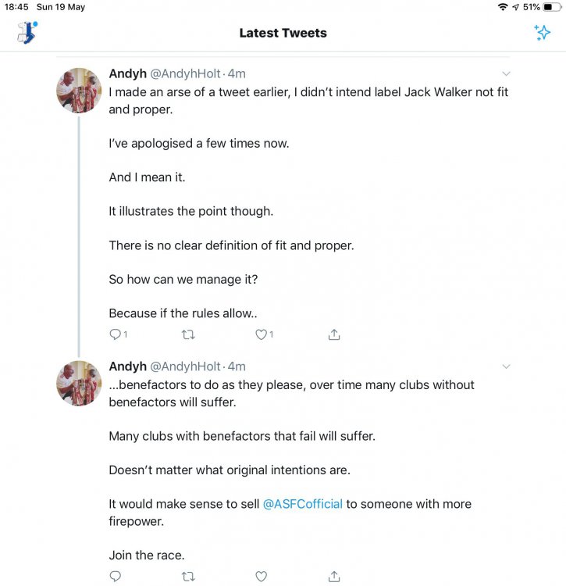Open the profile avatar in top left
The height and width of the screenshot is (586, 566).
27,33
